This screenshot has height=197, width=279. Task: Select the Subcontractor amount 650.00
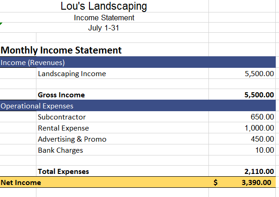point(262,117)
